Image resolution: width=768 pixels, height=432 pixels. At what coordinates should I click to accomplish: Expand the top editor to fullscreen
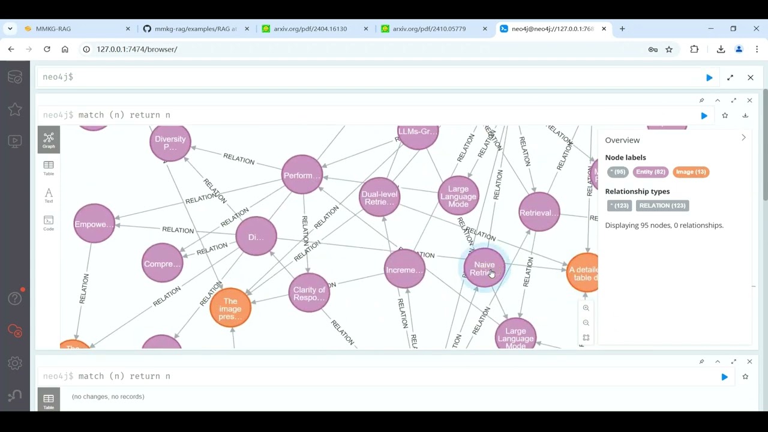730,77
